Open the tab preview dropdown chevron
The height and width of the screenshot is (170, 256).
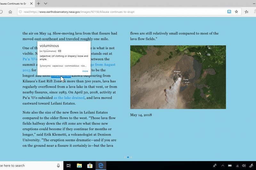pos(45,4)
